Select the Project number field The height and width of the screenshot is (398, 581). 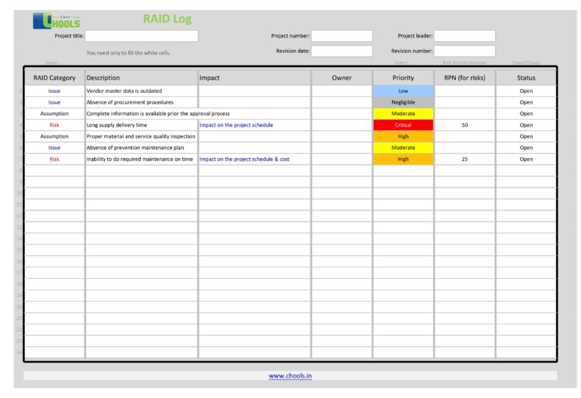342,36
